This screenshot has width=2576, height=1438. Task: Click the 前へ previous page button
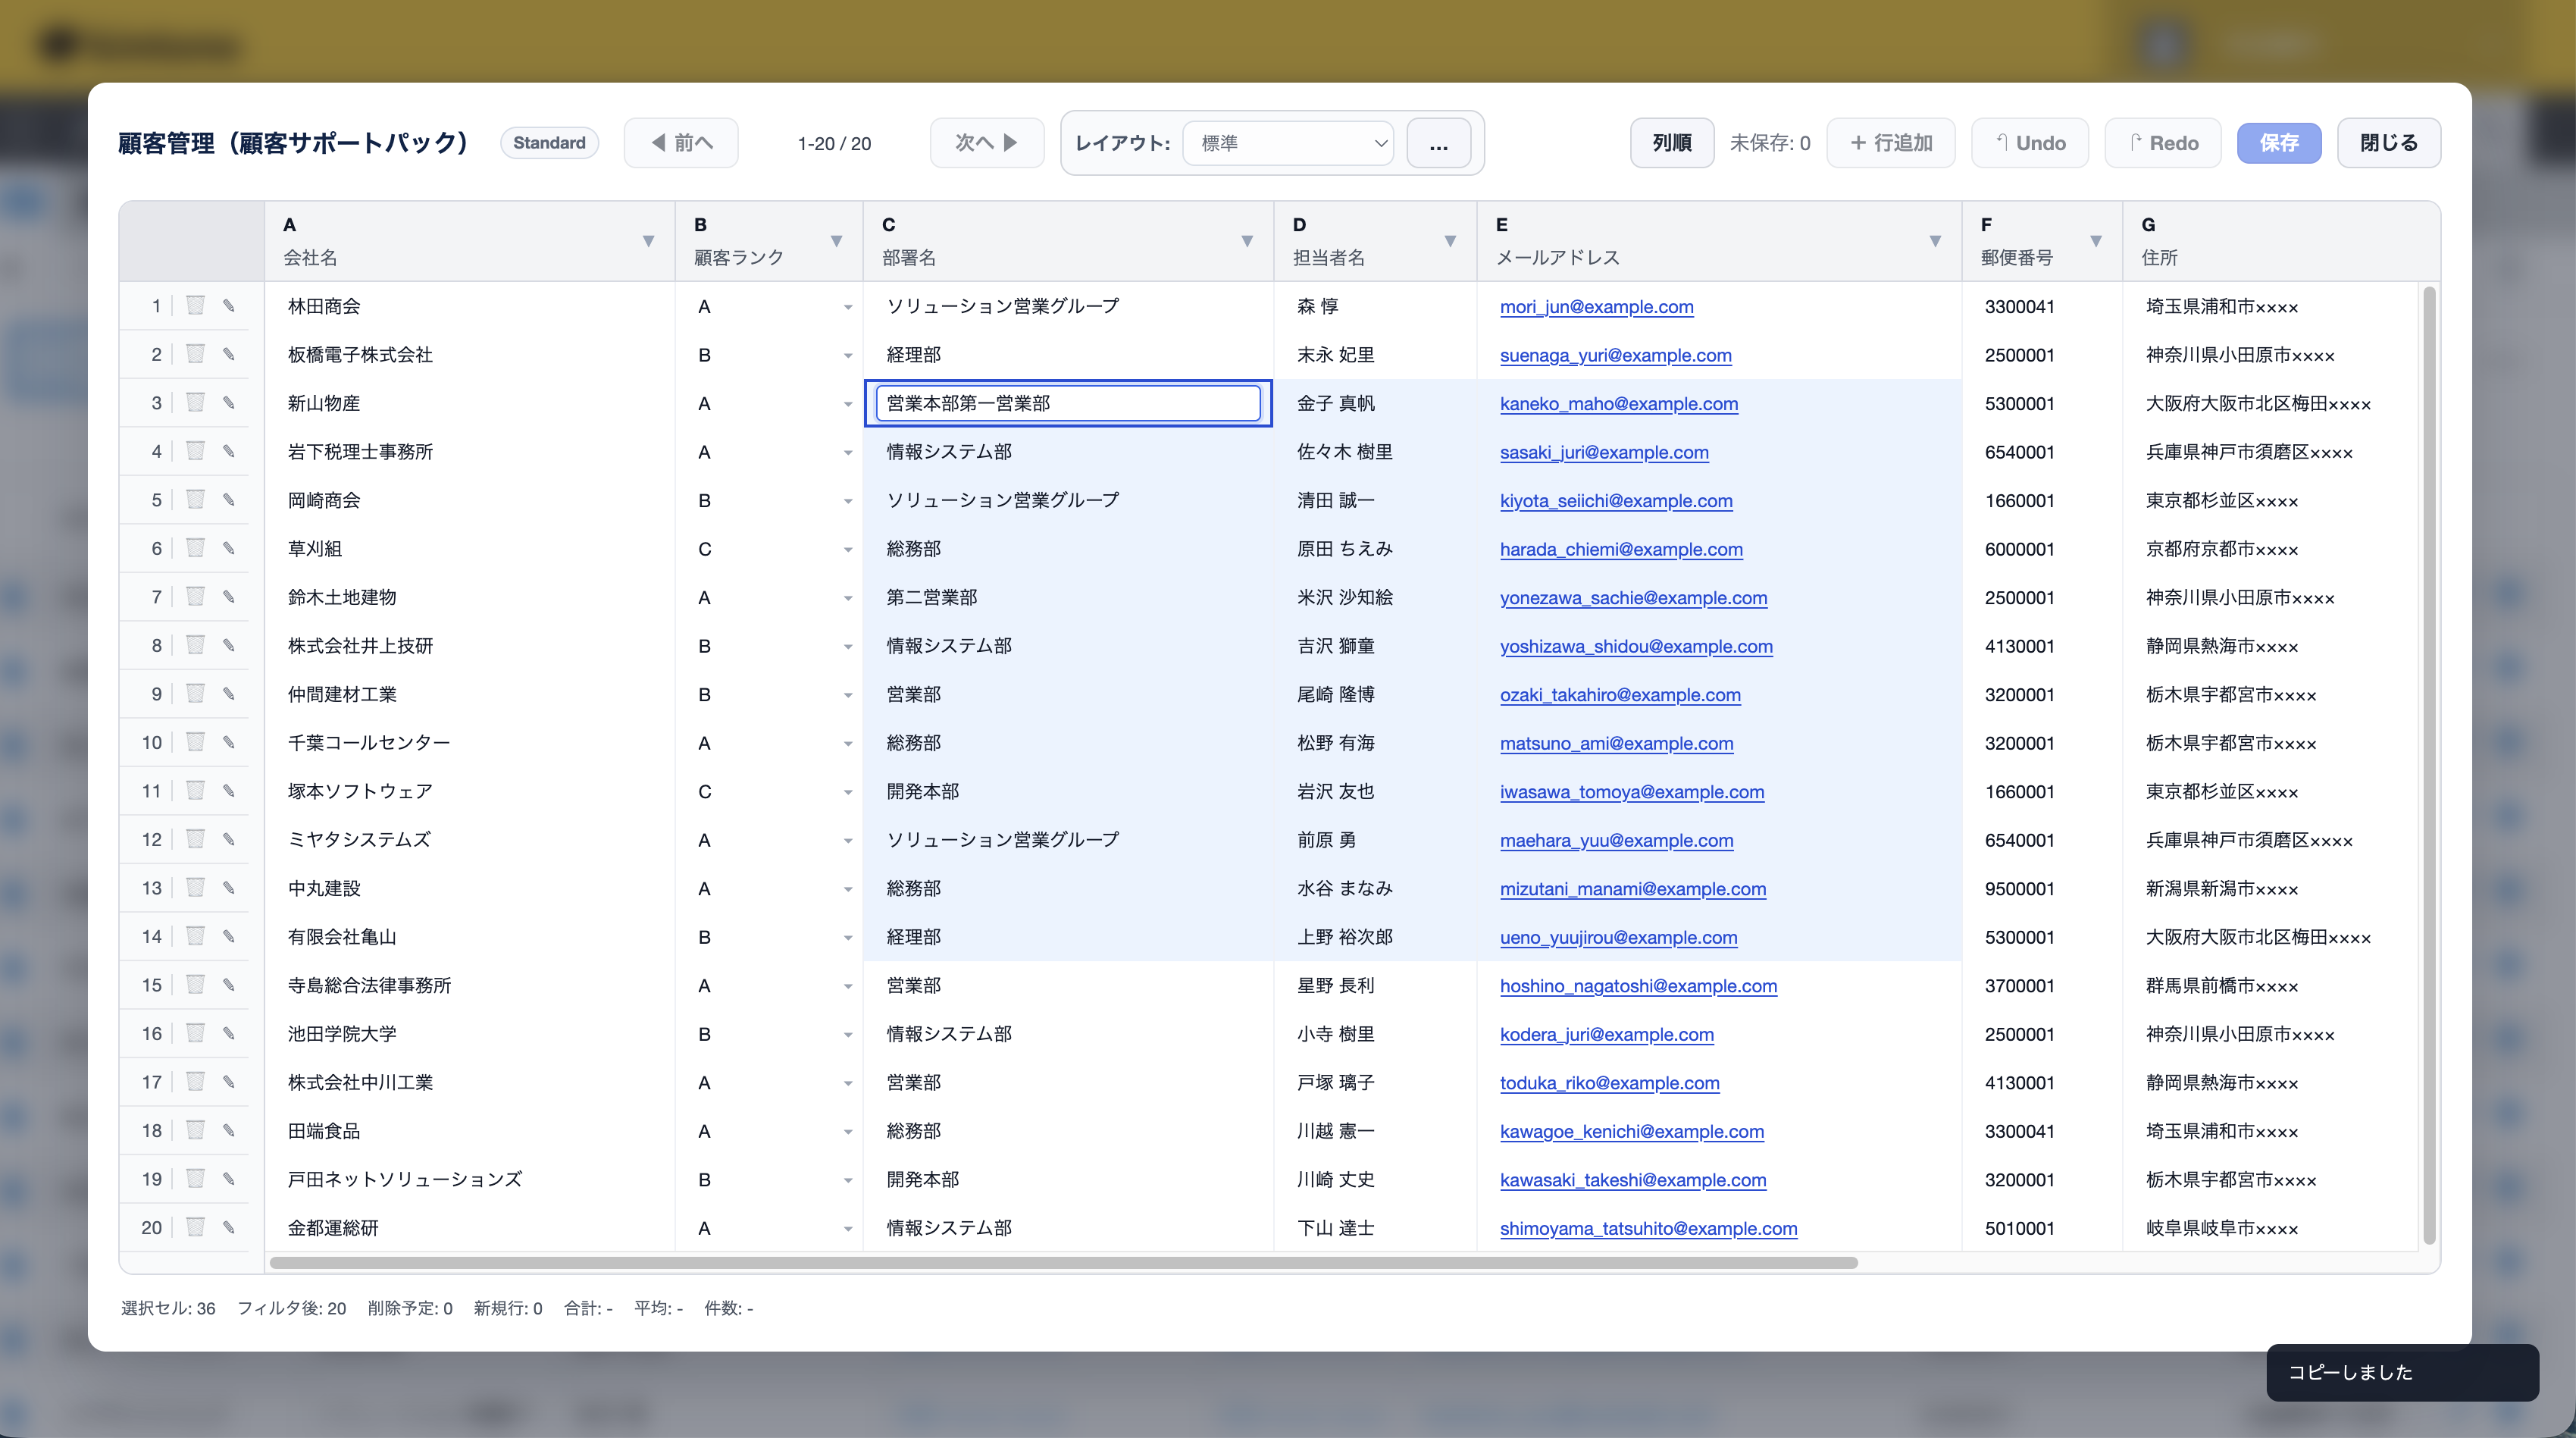[x=681, y=143]
